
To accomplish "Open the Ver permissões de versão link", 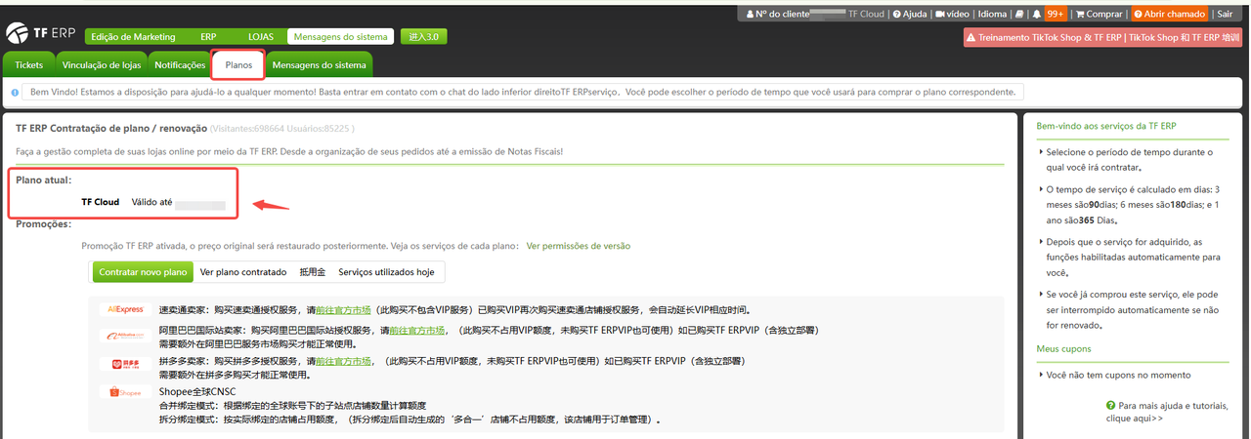I will (578, 246).
